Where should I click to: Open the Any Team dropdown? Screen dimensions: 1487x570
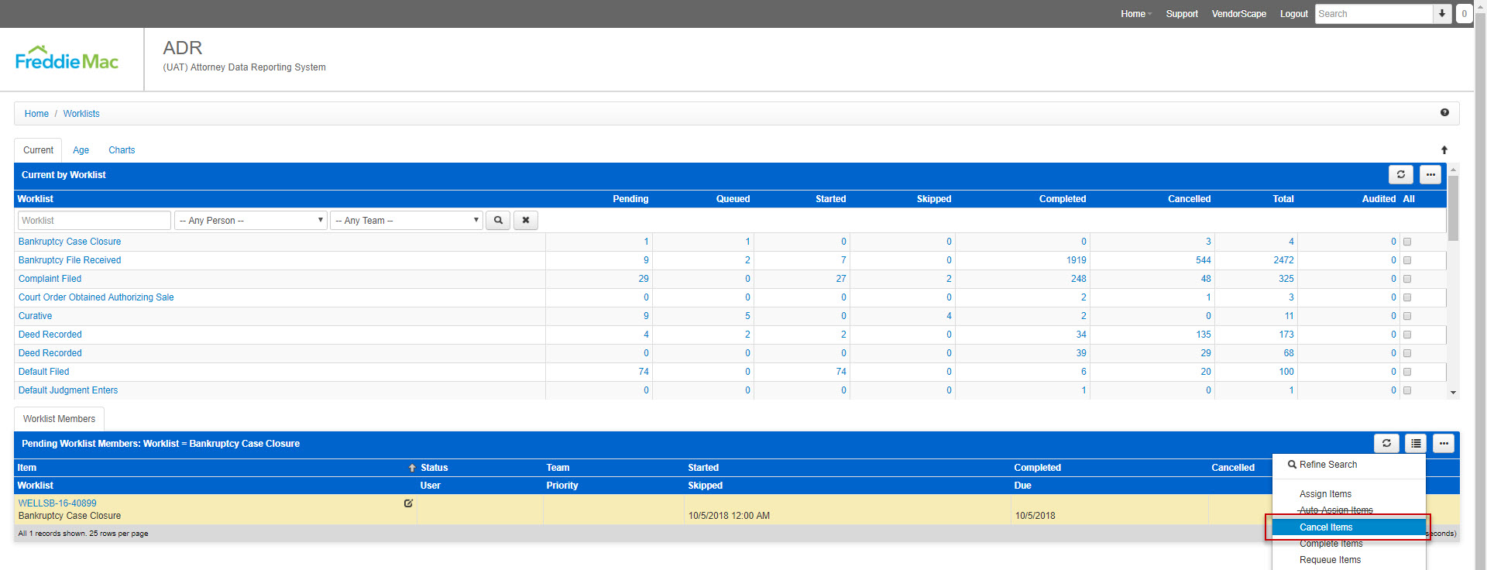coord(407,221)
